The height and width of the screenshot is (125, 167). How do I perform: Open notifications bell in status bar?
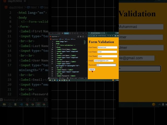(x=86, y=78)
